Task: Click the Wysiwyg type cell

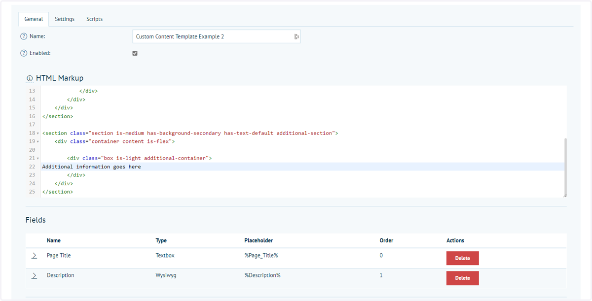Action: point(166,275)
